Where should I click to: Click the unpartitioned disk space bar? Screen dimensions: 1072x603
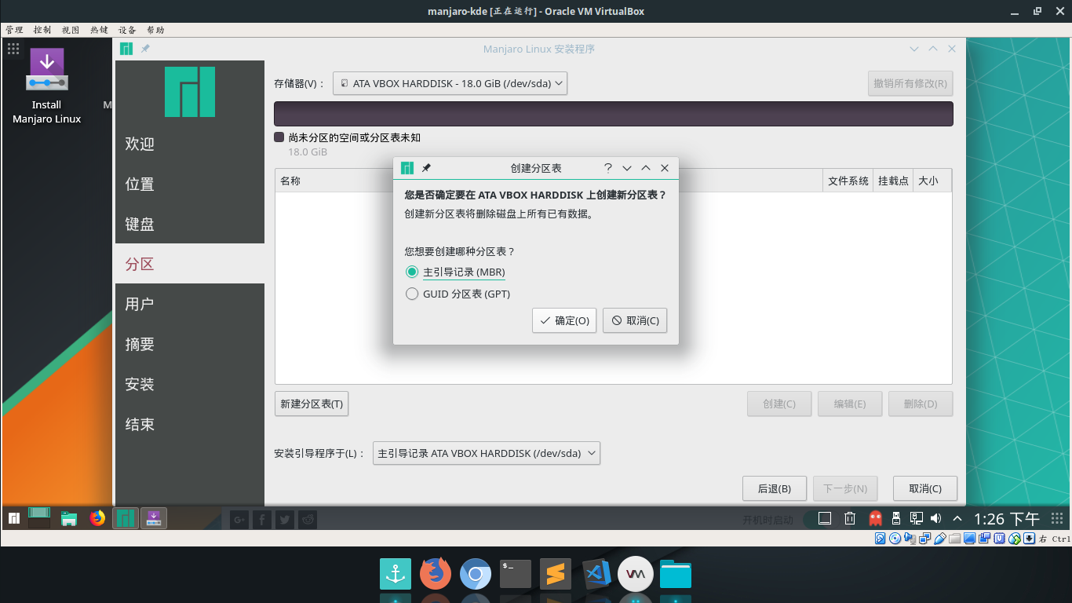614,114
